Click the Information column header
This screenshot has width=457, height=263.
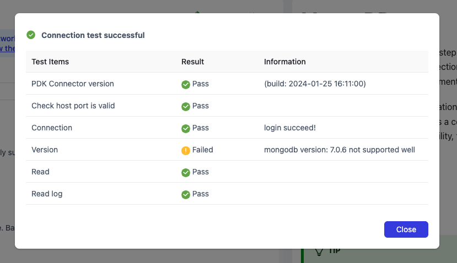click(x=284, y=62)
